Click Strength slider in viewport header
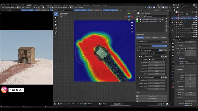 click(x=110, y=10)
